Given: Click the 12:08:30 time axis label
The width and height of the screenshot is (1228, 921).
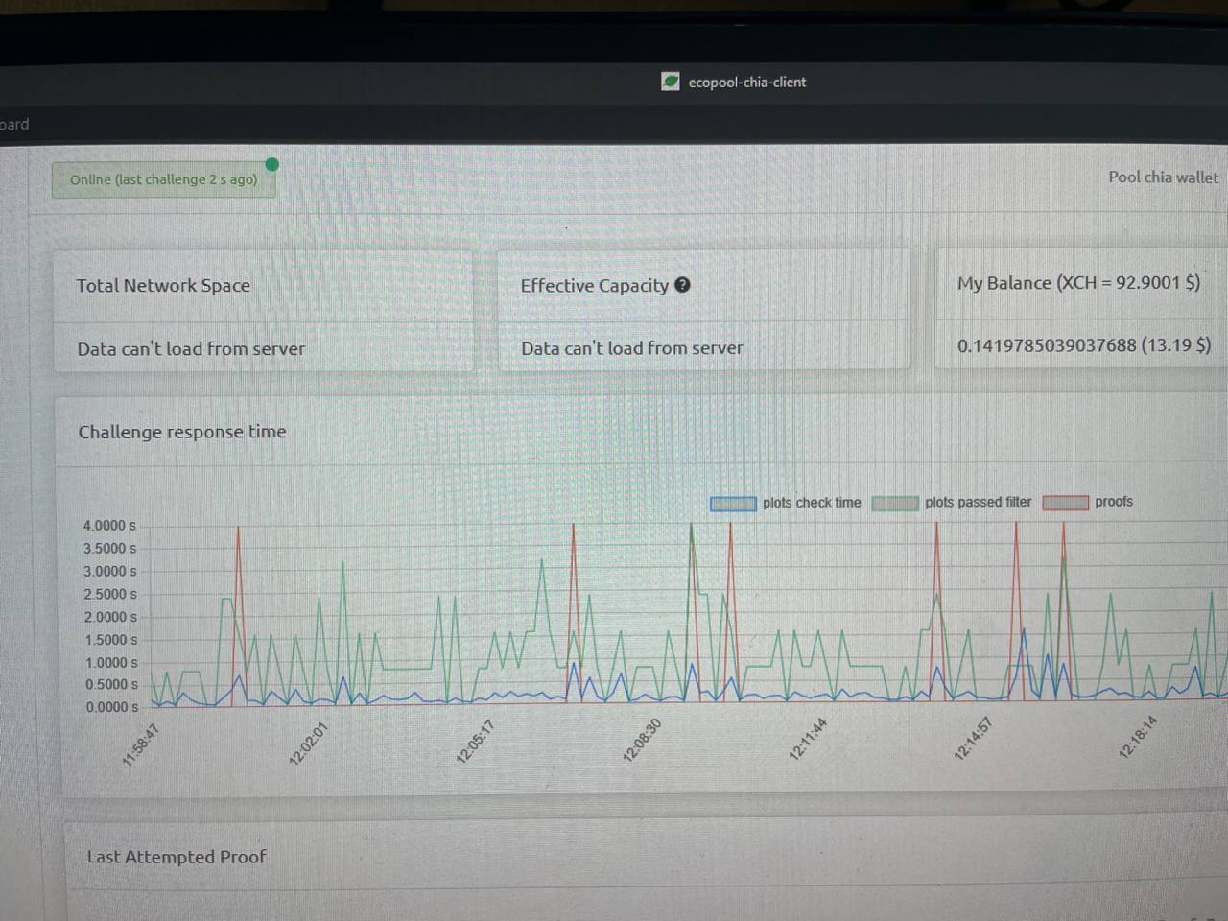Looking at the screenshot, I should (x=642, y=741).
